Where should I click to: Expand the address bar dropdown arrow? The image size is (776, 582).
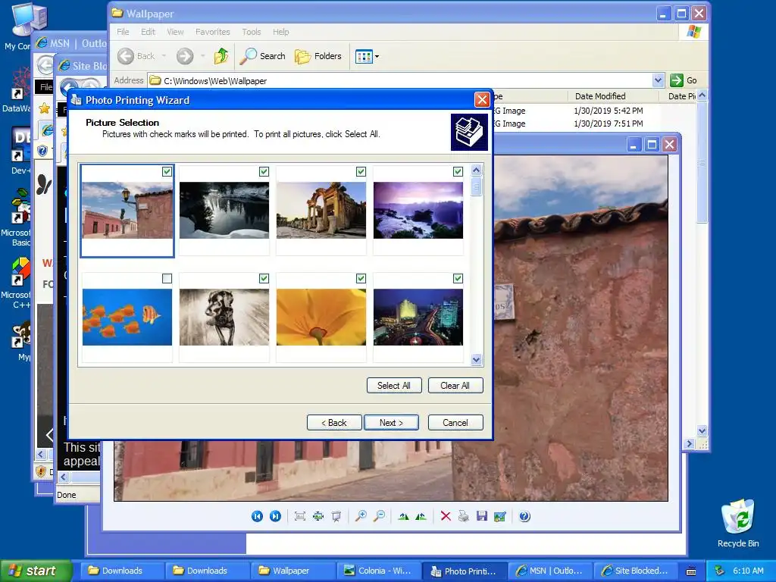tap(658, 80)
